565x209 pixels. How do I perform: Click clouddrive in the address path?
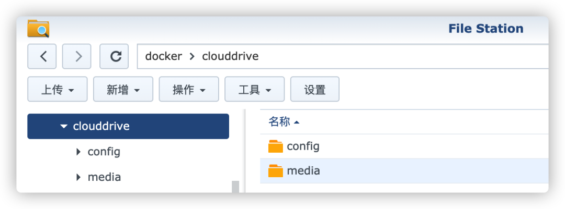pyautogui.click(x=230, y=56)
